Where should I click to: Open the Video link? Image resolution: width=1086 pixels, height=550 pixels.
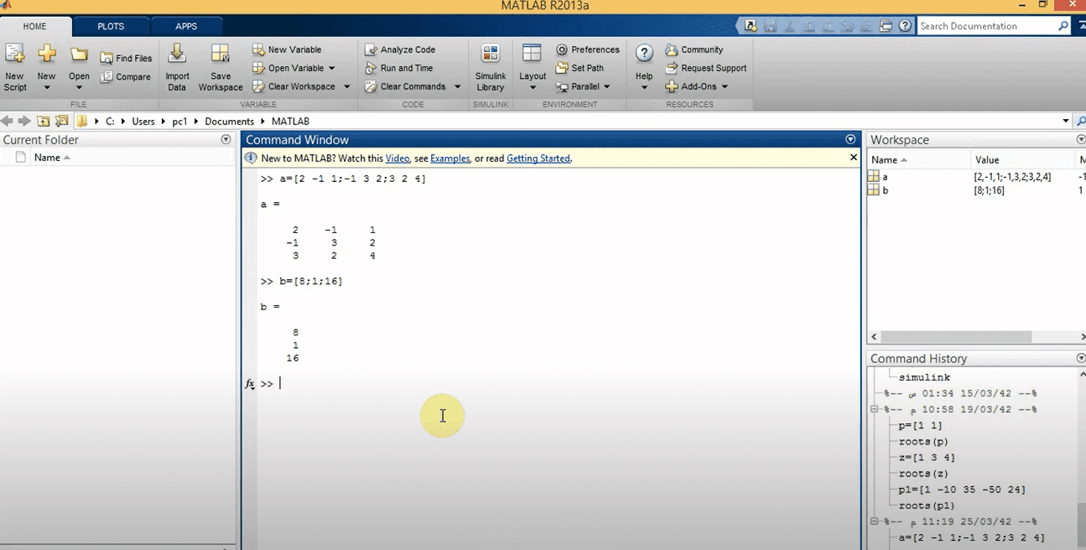click(398, 158)
